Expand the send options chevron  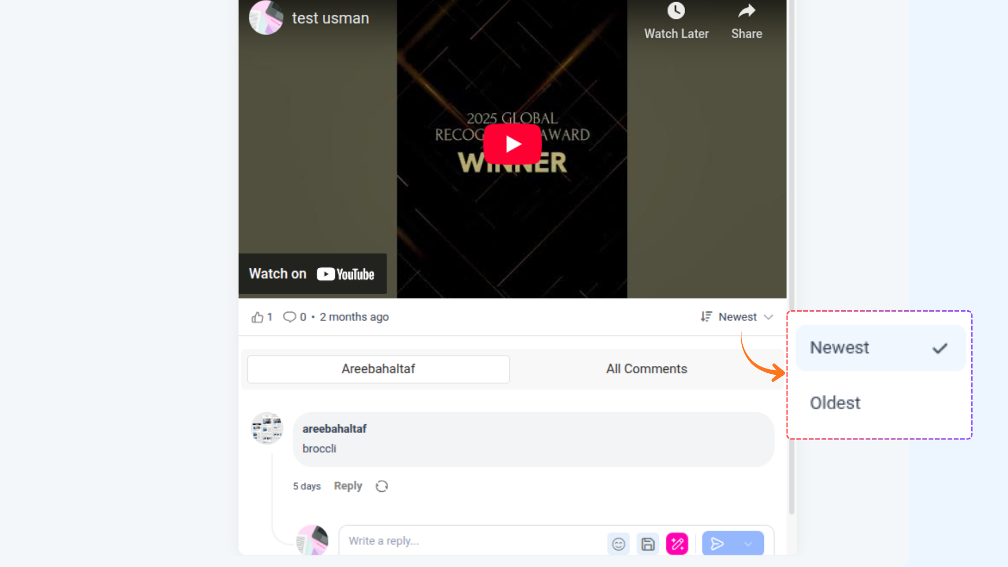coord(749,544)
